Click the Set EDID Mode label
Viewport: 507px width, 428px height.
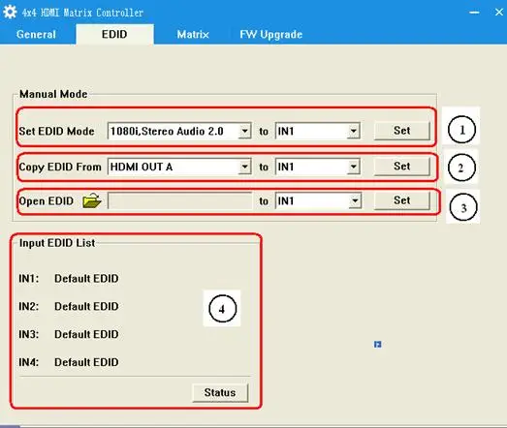click(x=56, y=131)
